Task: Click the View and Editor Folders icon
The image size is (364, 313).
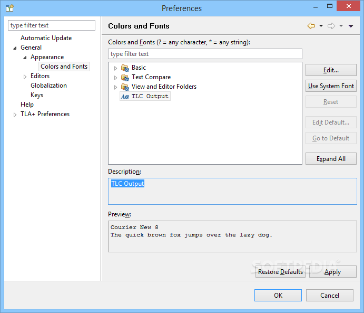Action: (x=125, y=87)
